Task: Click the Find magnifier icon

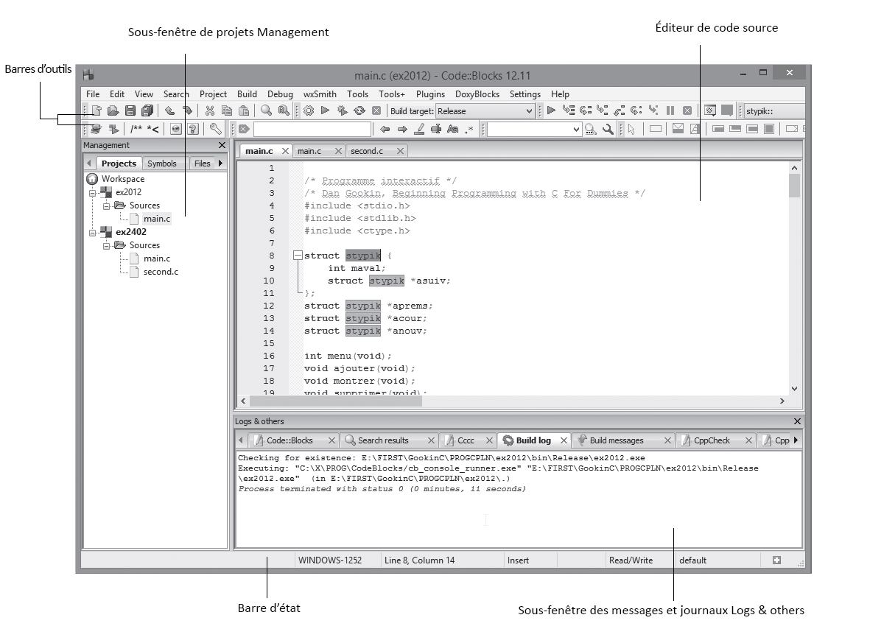Action: [x=266, y=111]
